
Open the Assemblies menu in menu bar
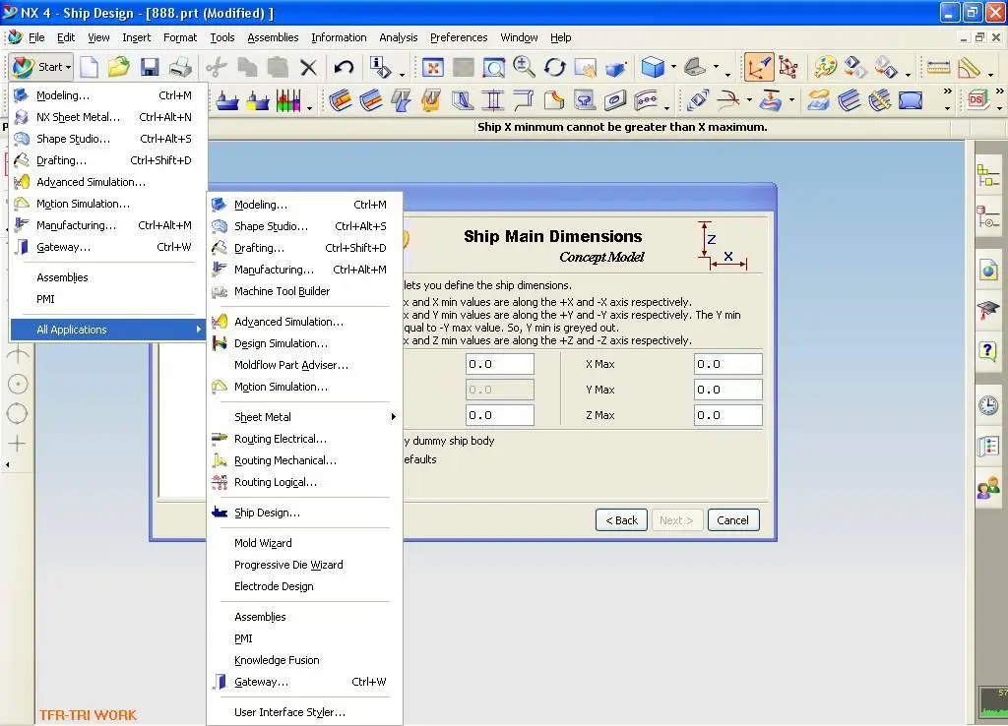pos(273,37)
